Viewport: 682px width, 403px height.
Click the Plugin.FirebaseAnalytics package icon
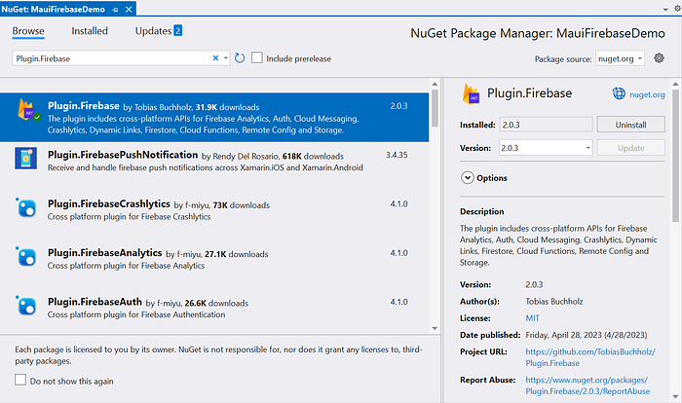point(26,256)
